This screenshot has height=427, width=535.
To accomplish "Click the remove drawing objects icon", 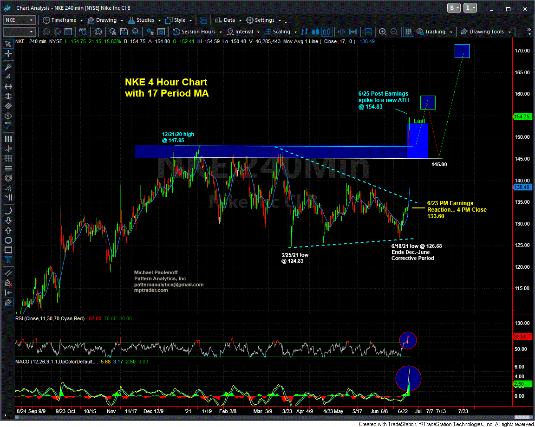I will pyautogui.click(x=8, y=283).
